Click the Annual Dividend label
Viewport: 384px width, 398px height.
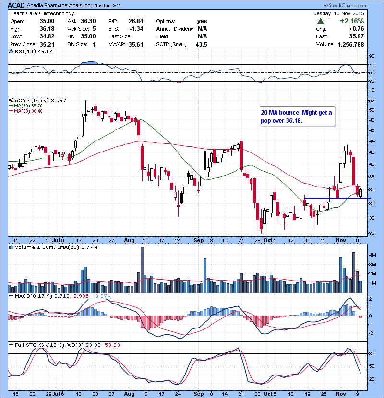[175, 29]
